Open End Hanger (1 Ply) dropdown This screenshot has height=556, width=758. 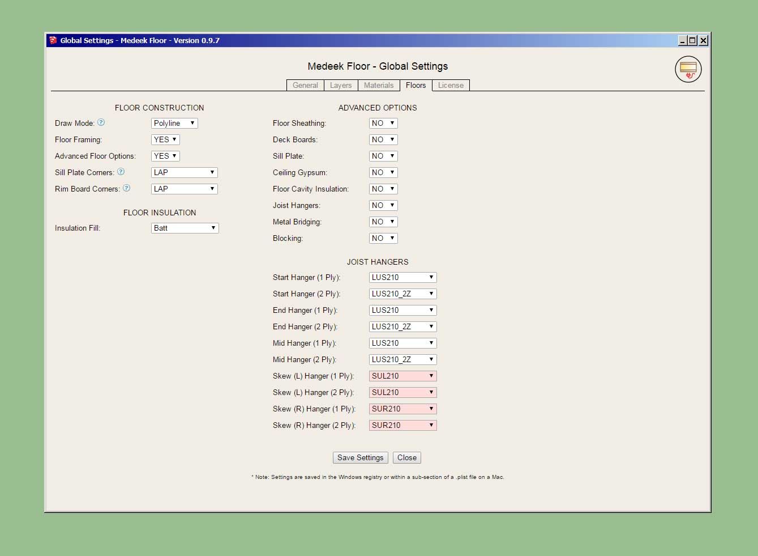(x=402, y=310)
